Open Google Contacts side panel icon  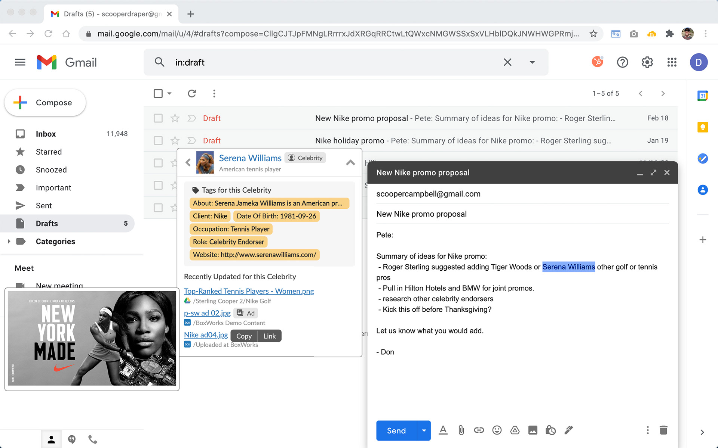coord(703,190)
